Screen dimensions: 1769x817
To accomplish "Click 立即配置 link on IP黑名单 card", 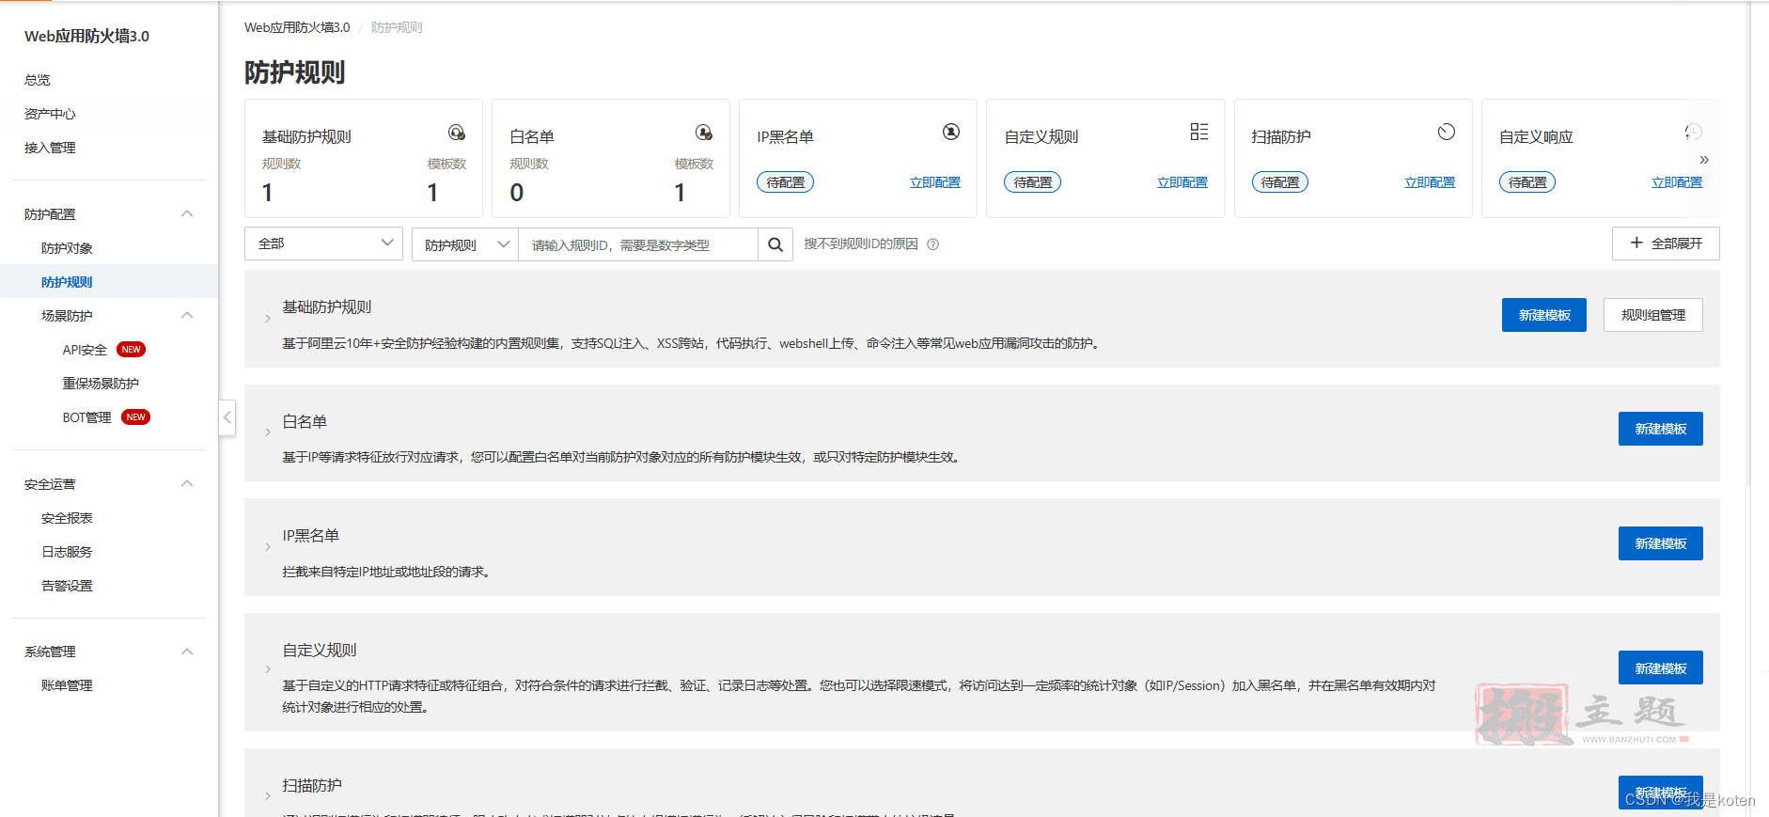I will (x=935, y=182).
